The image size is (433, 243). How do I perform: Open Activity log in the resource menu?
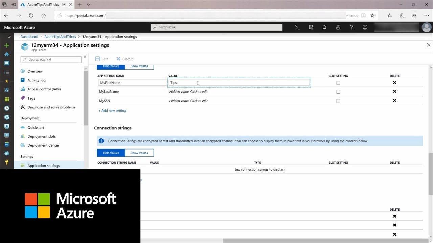tap(37, 80)
